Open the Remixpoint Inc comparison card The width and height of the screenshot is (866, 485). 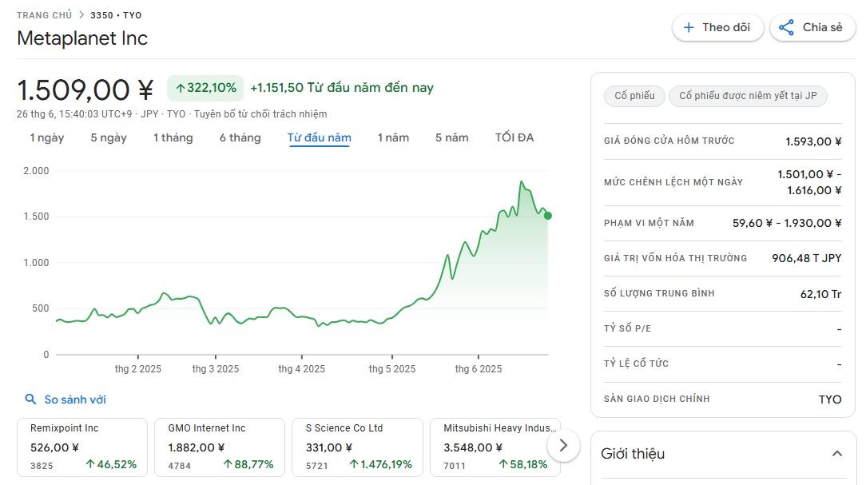(x=82, y=447)
